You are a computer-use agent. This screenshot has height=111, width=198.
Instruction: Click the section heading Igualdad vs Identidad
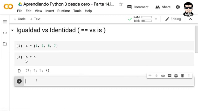pyautogui.click(x=61, y=30)
